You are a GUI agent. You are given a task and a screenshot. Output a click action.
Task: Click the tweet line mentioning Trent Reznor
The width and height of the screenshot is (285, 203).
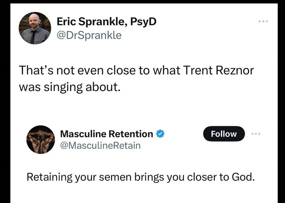136,71
